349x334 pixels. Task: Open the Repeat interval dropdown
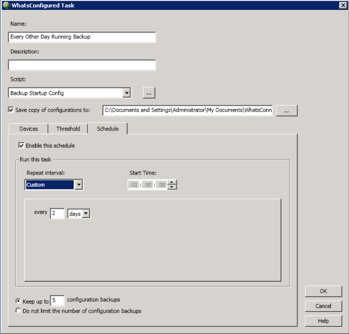[x=79, y=185]
